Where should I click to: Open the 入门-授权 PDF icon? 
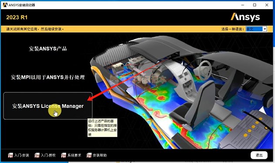[37, 155]
